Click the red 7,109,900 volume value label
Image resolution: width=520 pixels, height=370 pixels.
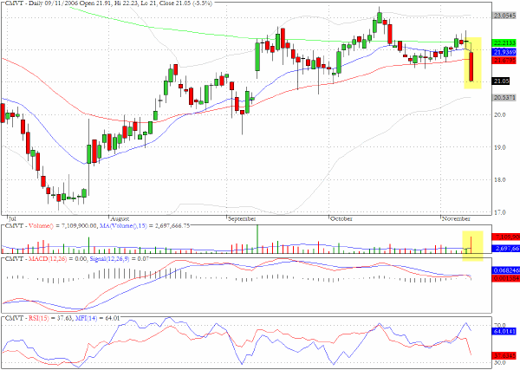tap(506, 237)
